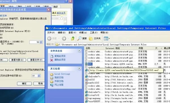Open the 文件(F) menu
The image size is (170, 103).
point(51,32)
